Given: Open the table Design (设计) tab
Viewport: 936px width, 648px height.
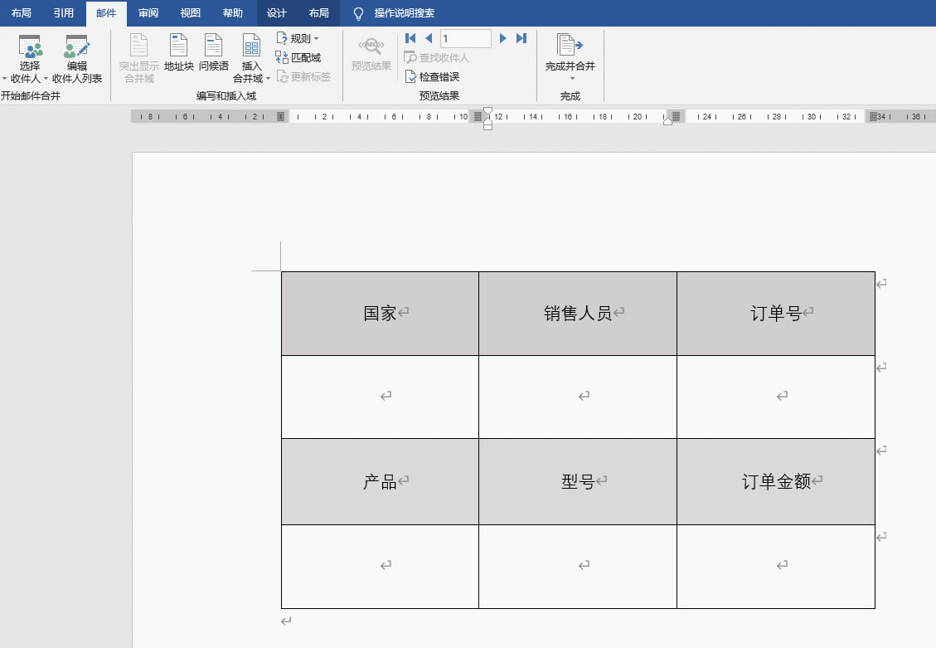Looking at the screenshot, I should [x=276, y=13].
